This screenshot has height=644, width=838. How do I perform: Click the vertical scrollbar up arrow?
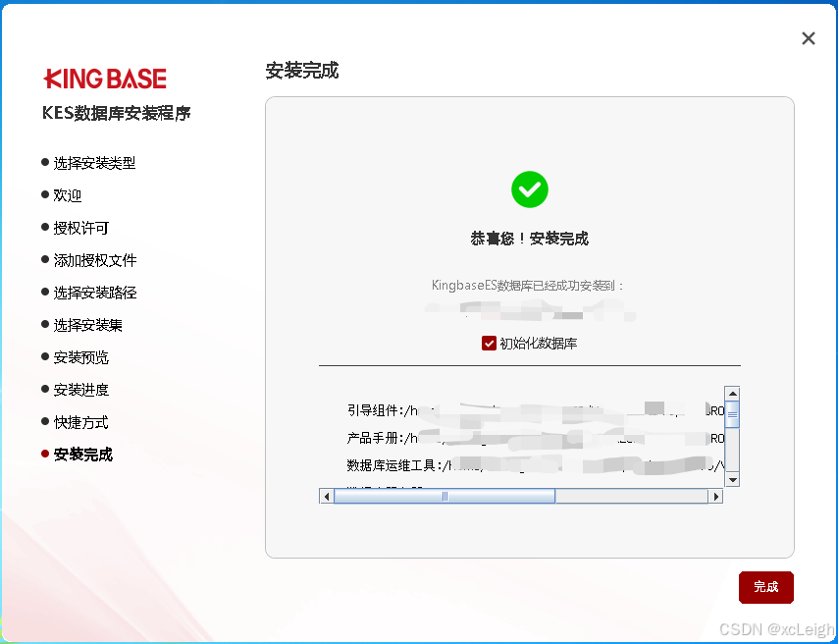click(732, 394)
